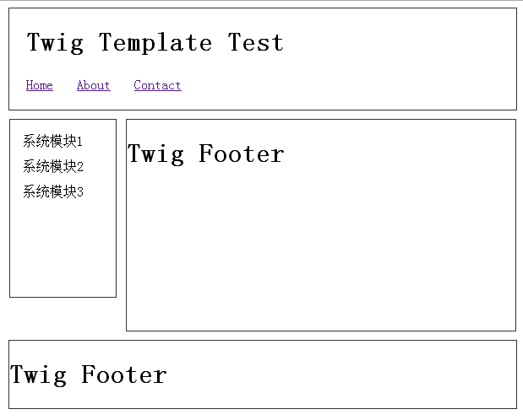Click the word "Twig" in the page title
This screenshot has width=523, height=420.
pos(55,43)
